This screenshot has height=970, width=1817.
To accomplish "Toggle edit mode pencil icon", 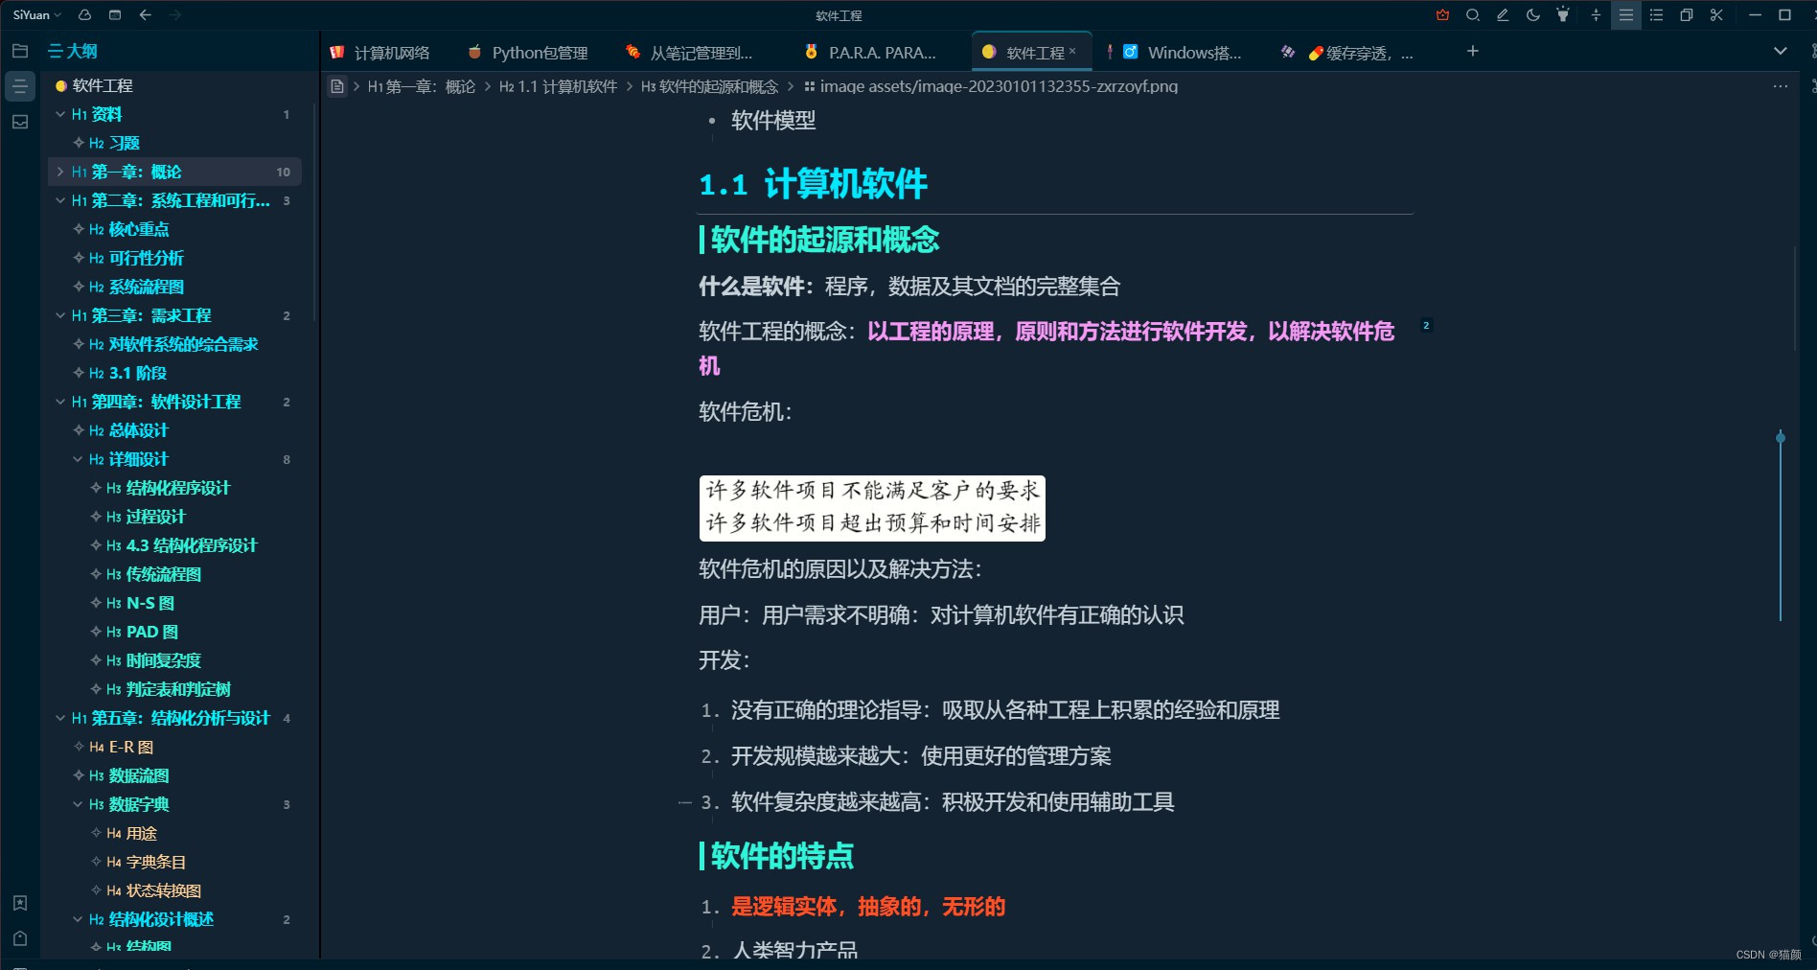I will click(x=1503, y=14).
